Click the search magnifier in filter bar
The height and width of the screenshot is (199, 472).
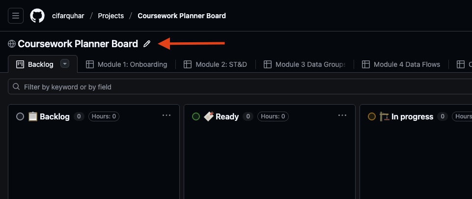tap(17, 87)
